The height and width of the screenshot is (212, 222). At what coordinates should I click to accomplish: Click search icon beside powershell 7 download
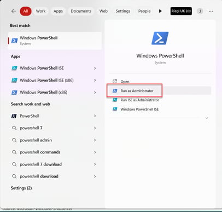coord(14,164)
